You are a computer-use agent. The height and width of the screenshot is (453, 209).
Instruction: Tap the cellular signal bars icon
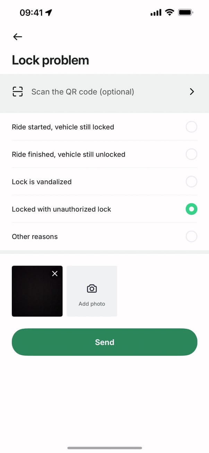tap(156, 13)
